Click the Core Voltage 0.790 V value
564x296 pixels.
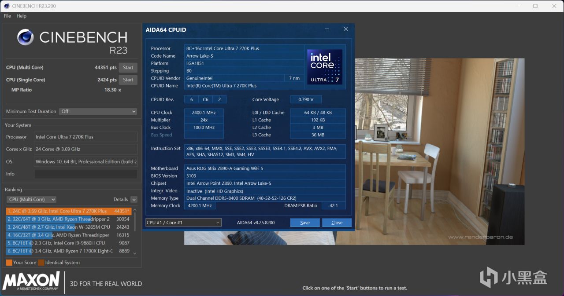[306, 99]
